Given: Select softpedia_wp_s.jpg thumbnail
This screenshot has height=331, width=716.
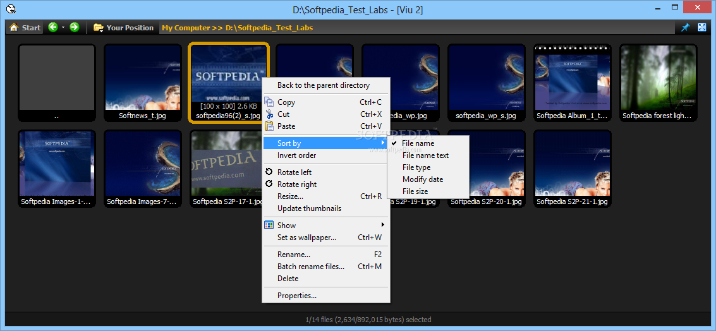Looking at the screenshot, I should coord(486,83).
